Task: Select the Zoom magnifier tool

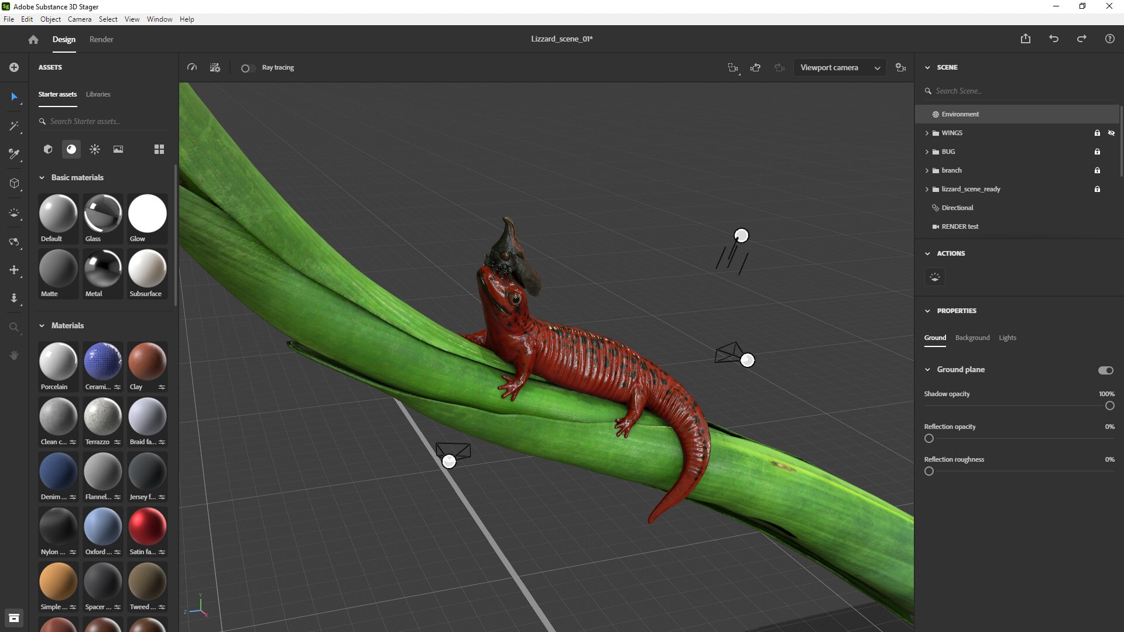Action: pyautogui.click(x=14, y=327)
